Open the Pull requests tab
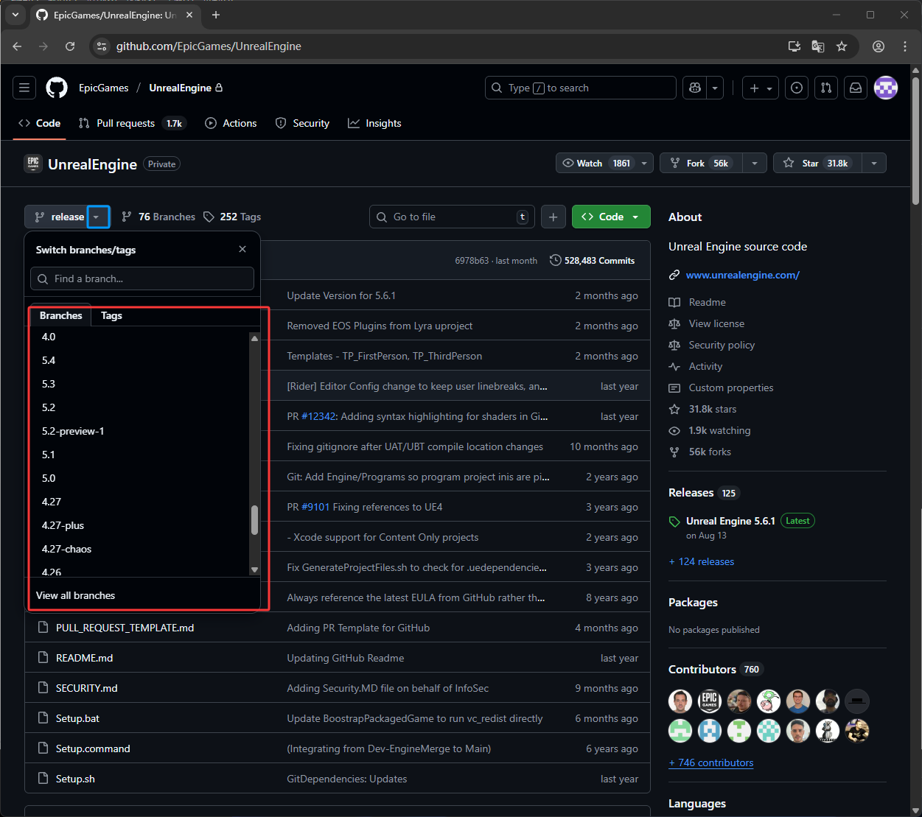 click(131, 123)
